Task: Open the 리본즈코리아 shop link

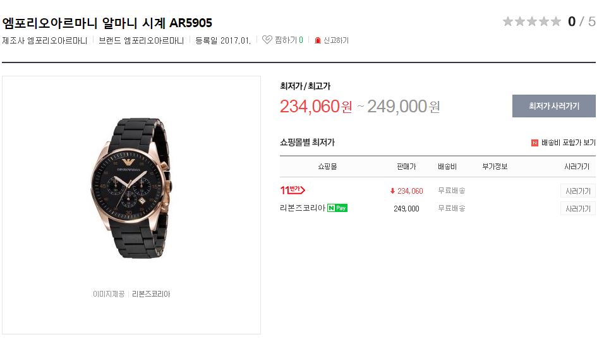Action: [x=303, y=208]
